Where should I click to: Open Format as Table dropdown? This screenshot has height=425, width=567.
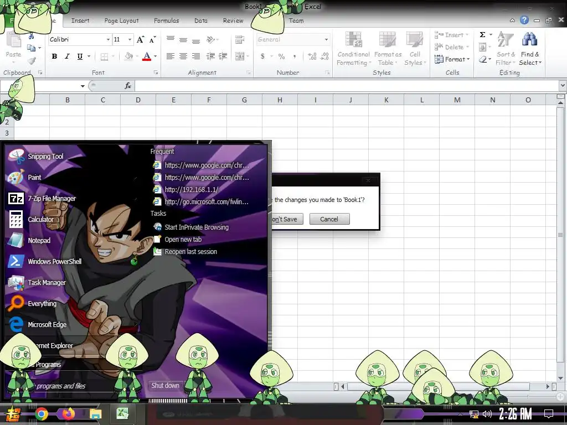point(388,49)
